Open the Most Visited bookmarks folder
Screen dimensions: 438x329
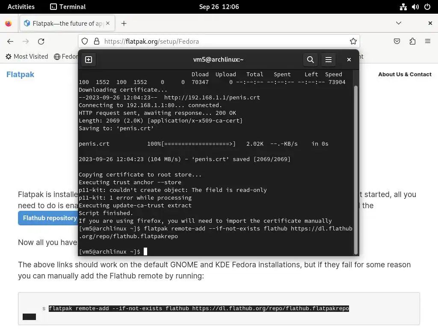[x=27, y=57]
